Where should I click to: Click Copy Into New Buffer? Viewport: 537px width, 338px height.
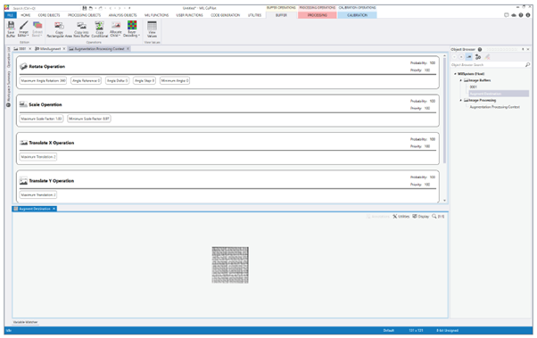click(x=81, y=29)
